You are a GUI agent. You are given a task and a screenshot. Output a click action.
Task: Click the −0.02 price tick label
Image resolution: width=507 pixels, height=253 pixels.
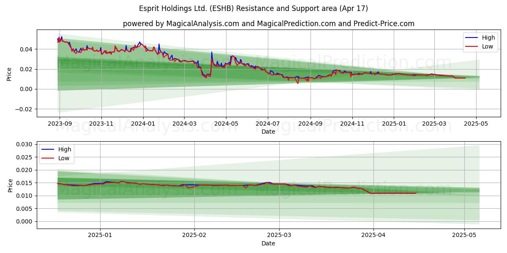click(25, 109)
